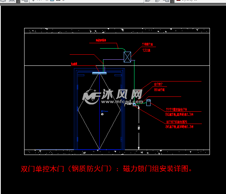Select the red title text 双门单控木门 磁力锁门组安装详图
This screenshot has width=226, height=194.
pos(106,169)
